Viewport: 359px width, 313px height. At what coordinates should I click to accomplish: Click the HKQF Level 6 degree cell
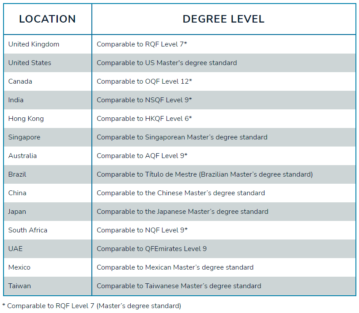click(x=144, y=119)
